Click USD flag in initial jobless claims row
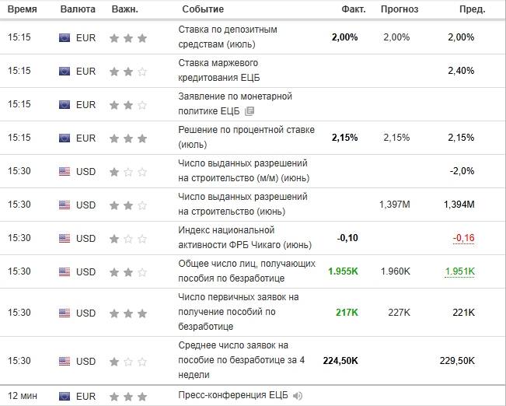Viewport: 506px width, 406px height. (x=65, y=313)
